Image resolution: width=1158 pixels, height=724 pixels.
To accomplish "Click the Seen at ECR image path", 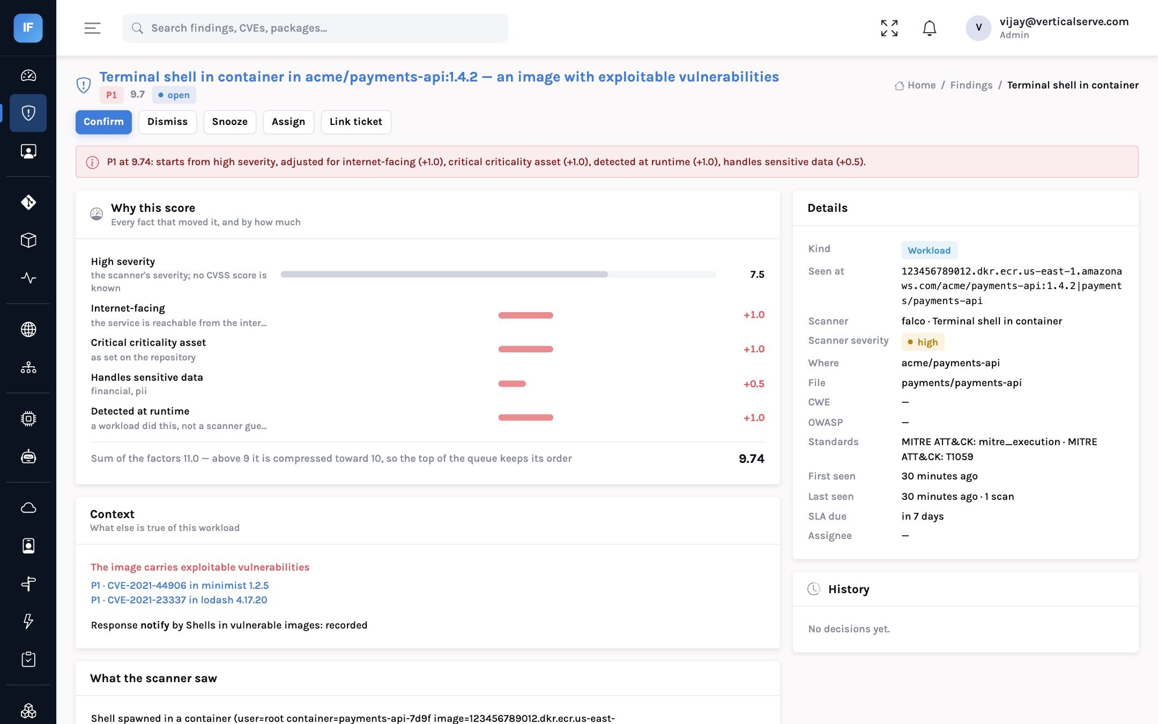I will coord(1012,286).
